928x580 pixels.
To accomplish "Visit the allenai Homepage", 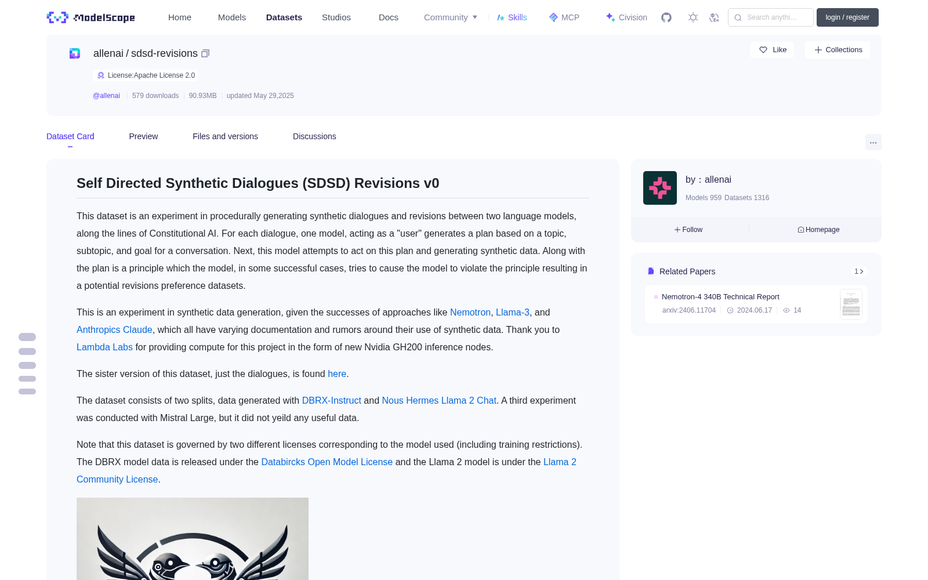I will tap(818, 230).
